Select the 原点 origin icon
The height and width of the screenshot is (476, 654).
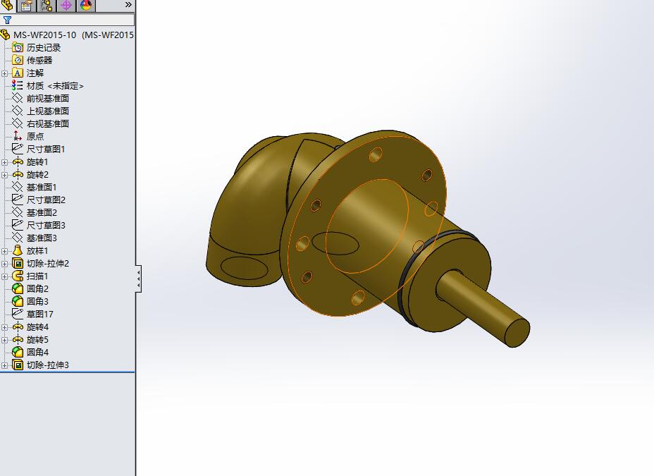pyautogui.click(x=18, y=136)
